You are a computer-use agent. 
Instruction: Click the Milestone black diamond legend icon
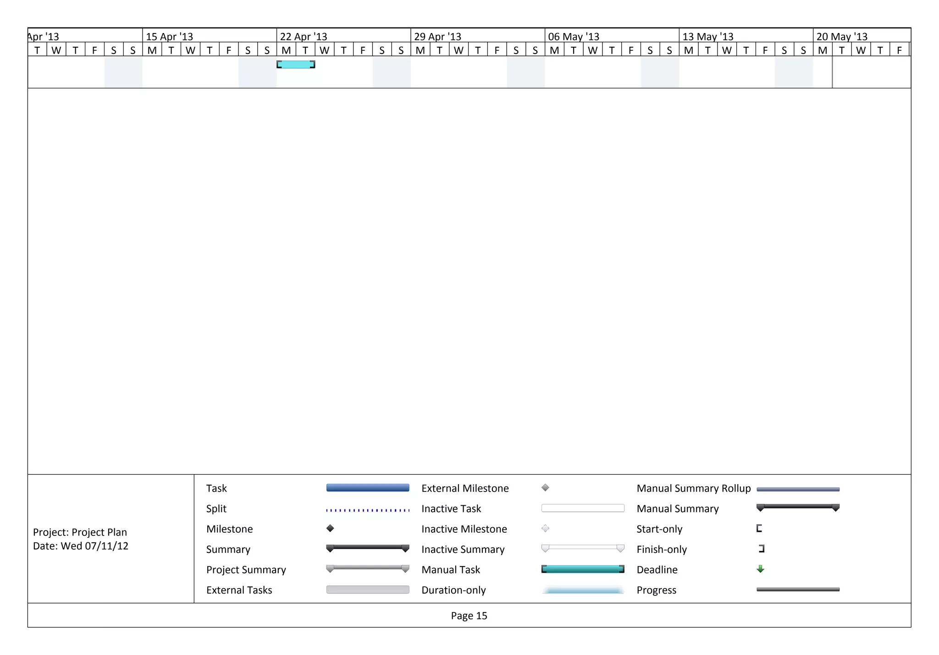(330, 528)
